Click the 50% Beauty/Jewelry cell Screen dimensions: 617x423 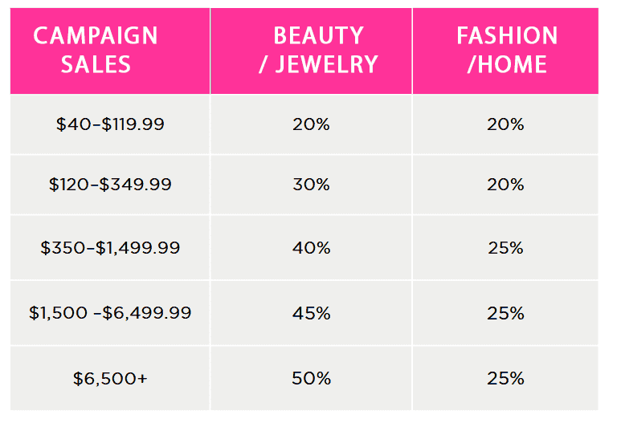(311, 378)
